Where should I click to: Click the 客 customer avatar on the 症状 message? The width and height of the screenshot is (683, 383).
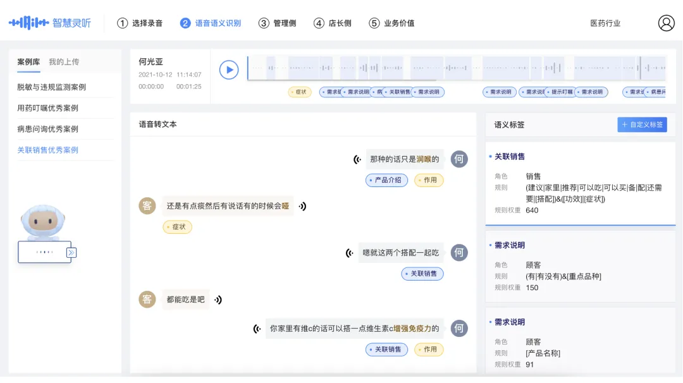(147, 205)
